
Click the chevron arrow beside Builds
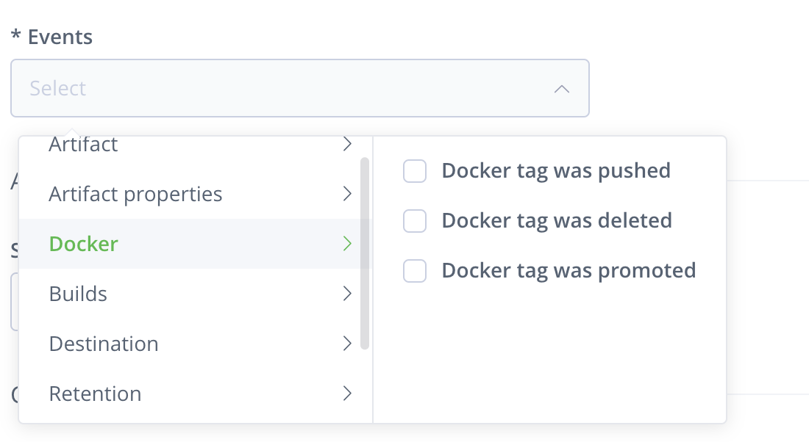pos(347,293)
